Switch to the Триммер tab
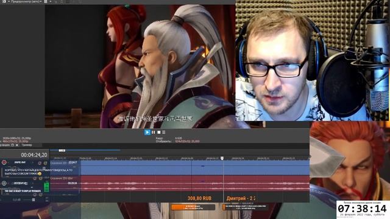 pyautogui.click(x=27, y=145)
